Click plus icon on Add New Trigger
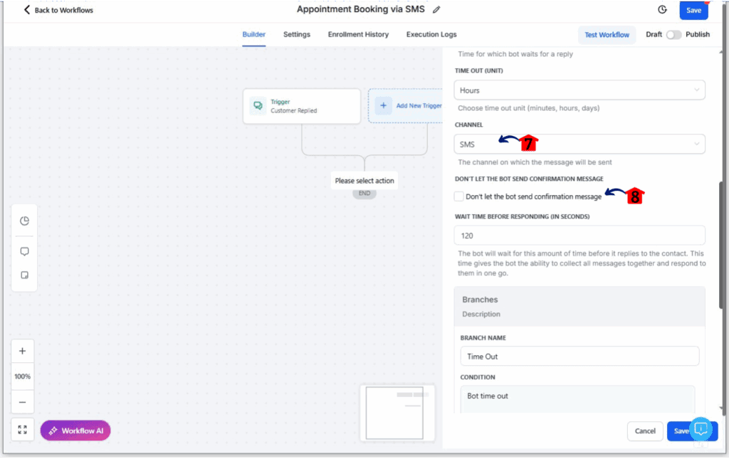The height and width of the screenshot is (459, 729). [x=383, y=105]
